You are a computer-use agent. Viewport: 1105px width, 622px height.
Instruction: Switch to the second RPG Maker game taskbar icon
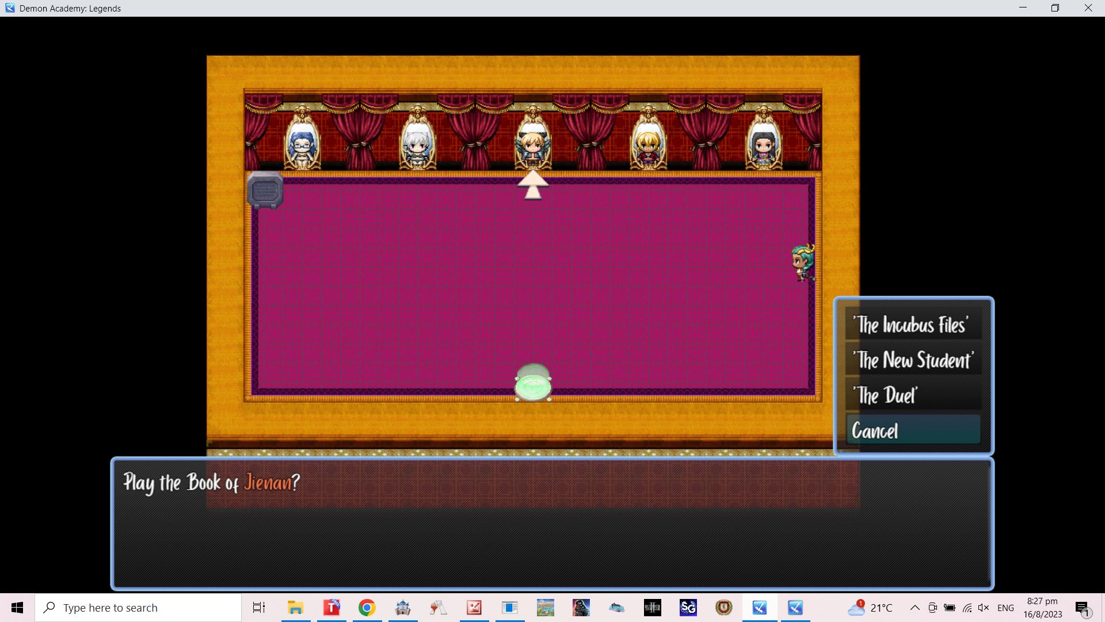(795, 608)
